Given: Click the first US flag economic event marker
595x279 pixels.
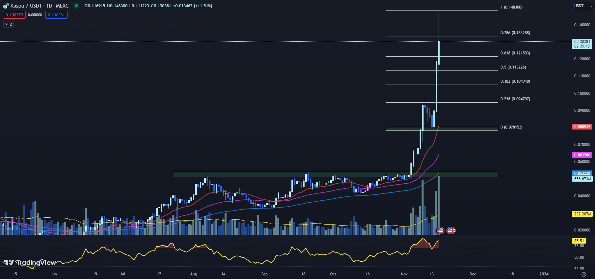Looking at the screenshot, I should (441, 230).
